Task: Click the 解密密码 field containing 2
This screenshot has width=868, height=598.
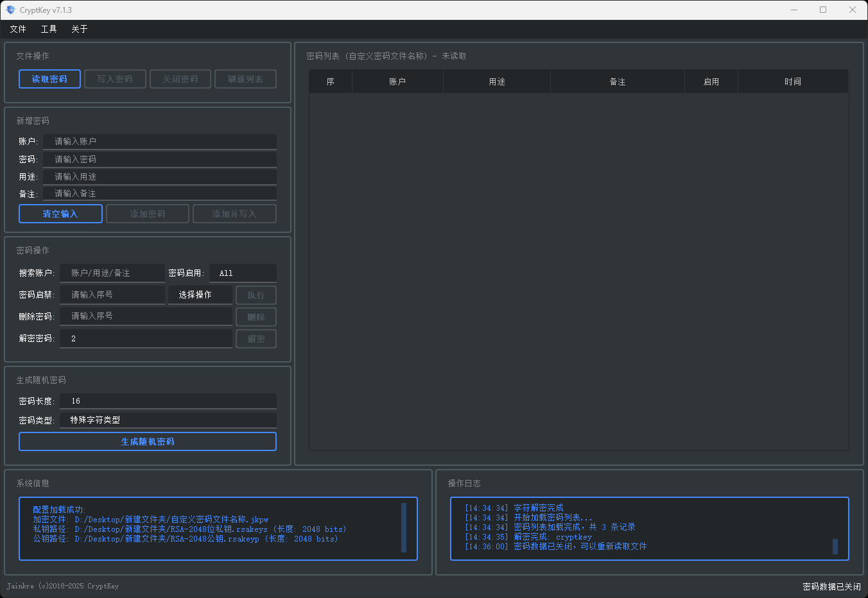Action: click(x=146, y=338)
